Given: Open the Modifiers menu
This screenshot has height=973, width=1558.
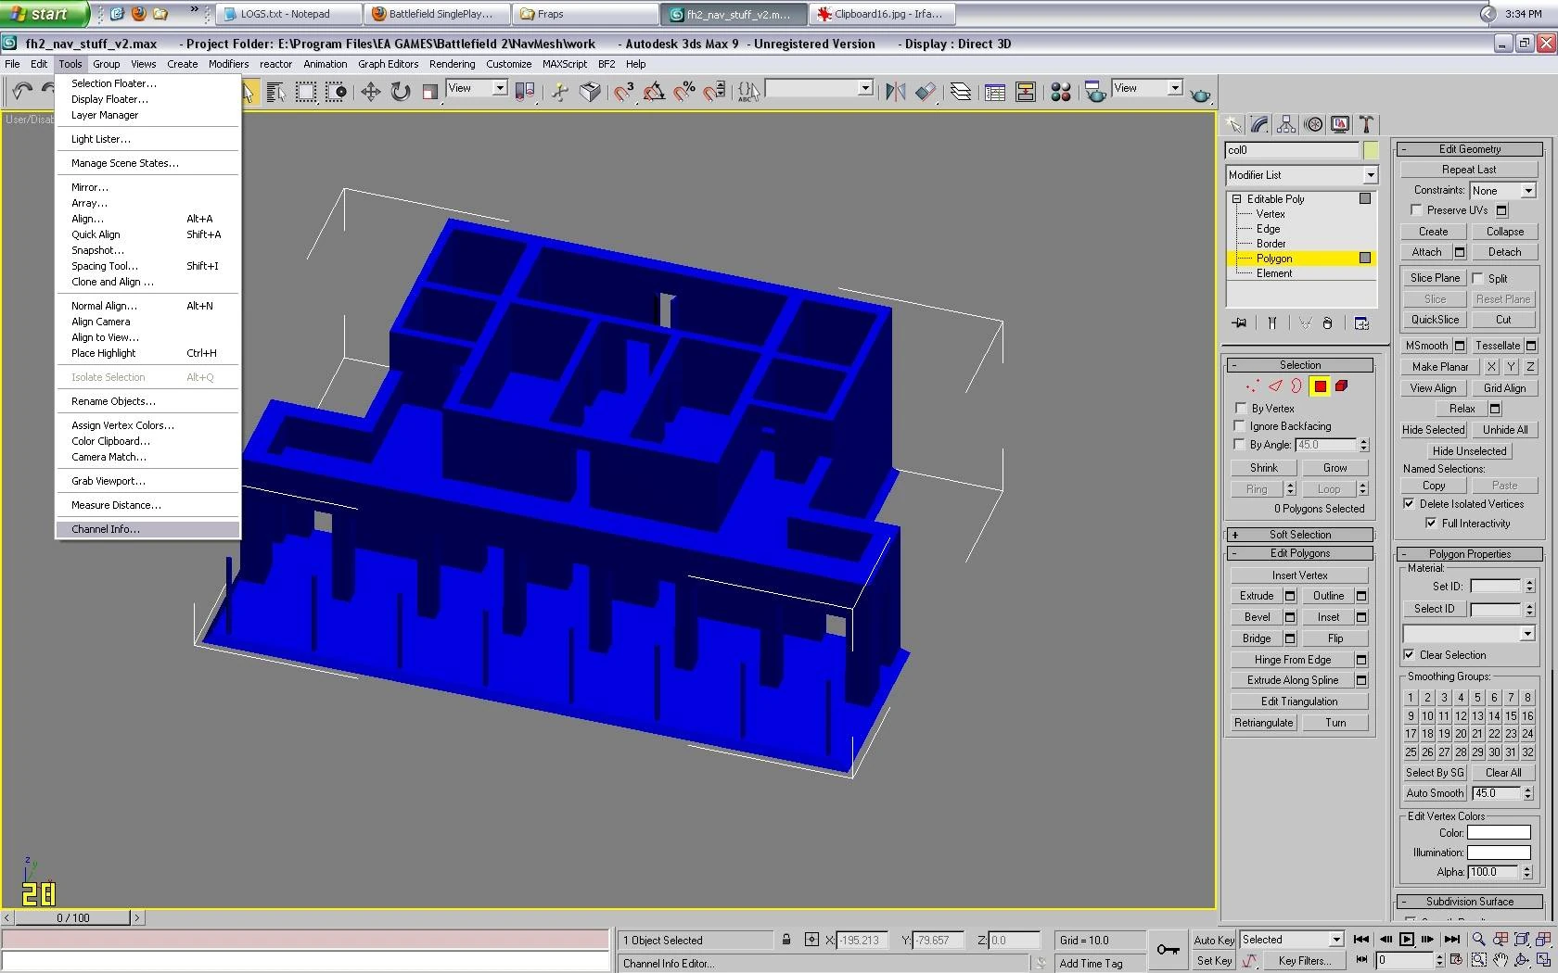Looking at the screenshot, I should point(228,64).
